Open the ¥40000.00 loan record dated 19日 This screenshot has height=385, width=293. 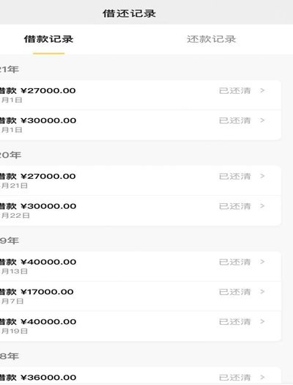click(140, 326)
